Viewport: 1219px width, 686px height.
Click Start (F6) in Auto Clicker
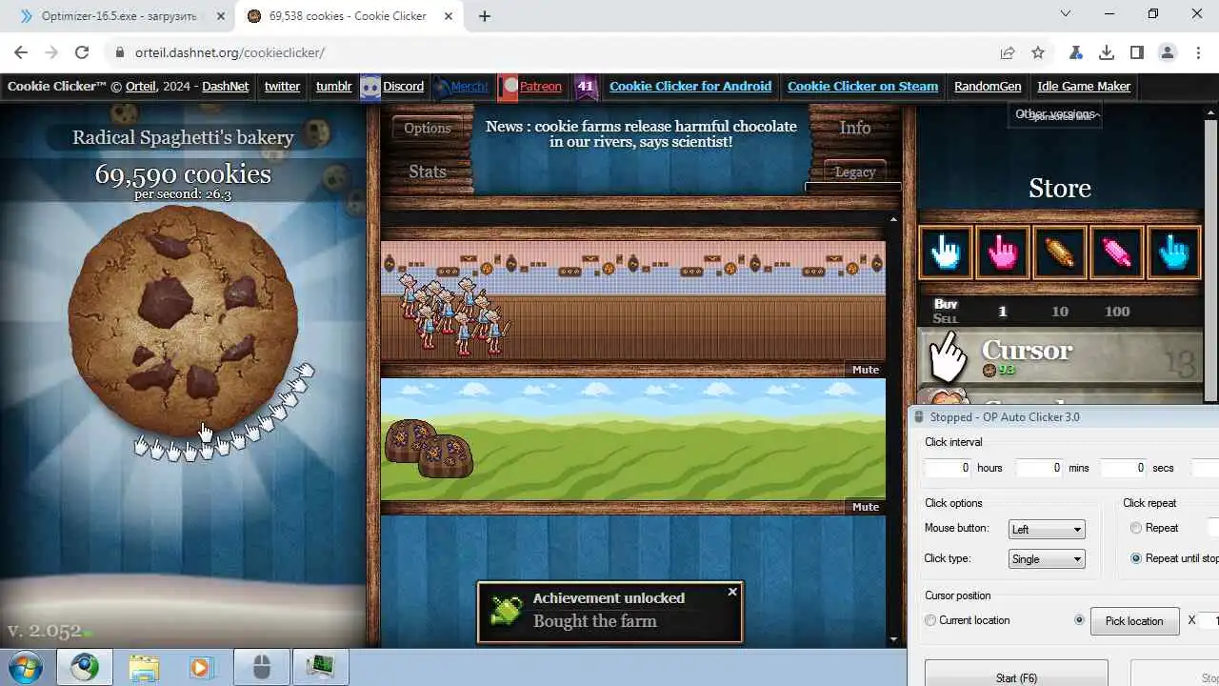[x=1016, y=677]
